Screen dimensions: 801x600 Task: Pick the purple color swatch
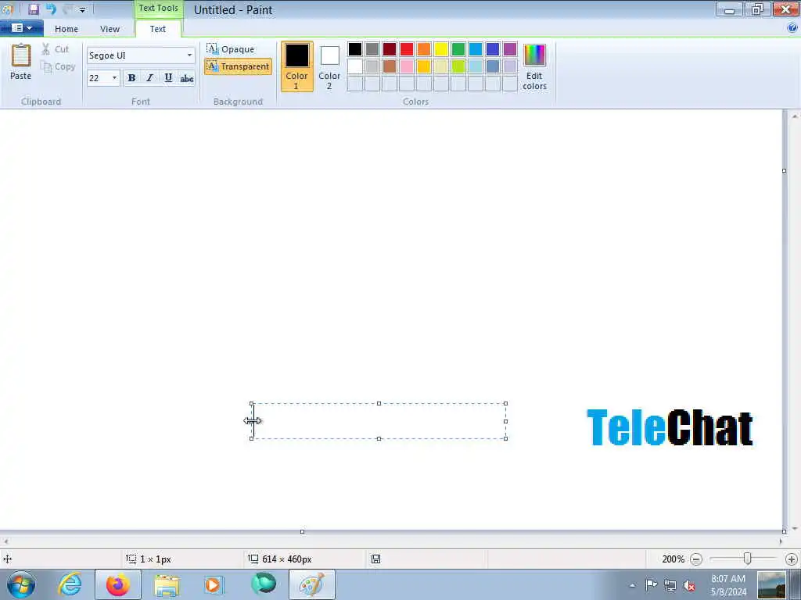pos(510,49)
